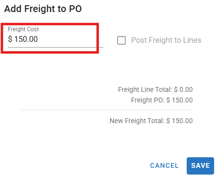Screen dimensions: 217x176
Task: Click the Freight PO $ 150.00 summary line
Action: tap(162, 100)
